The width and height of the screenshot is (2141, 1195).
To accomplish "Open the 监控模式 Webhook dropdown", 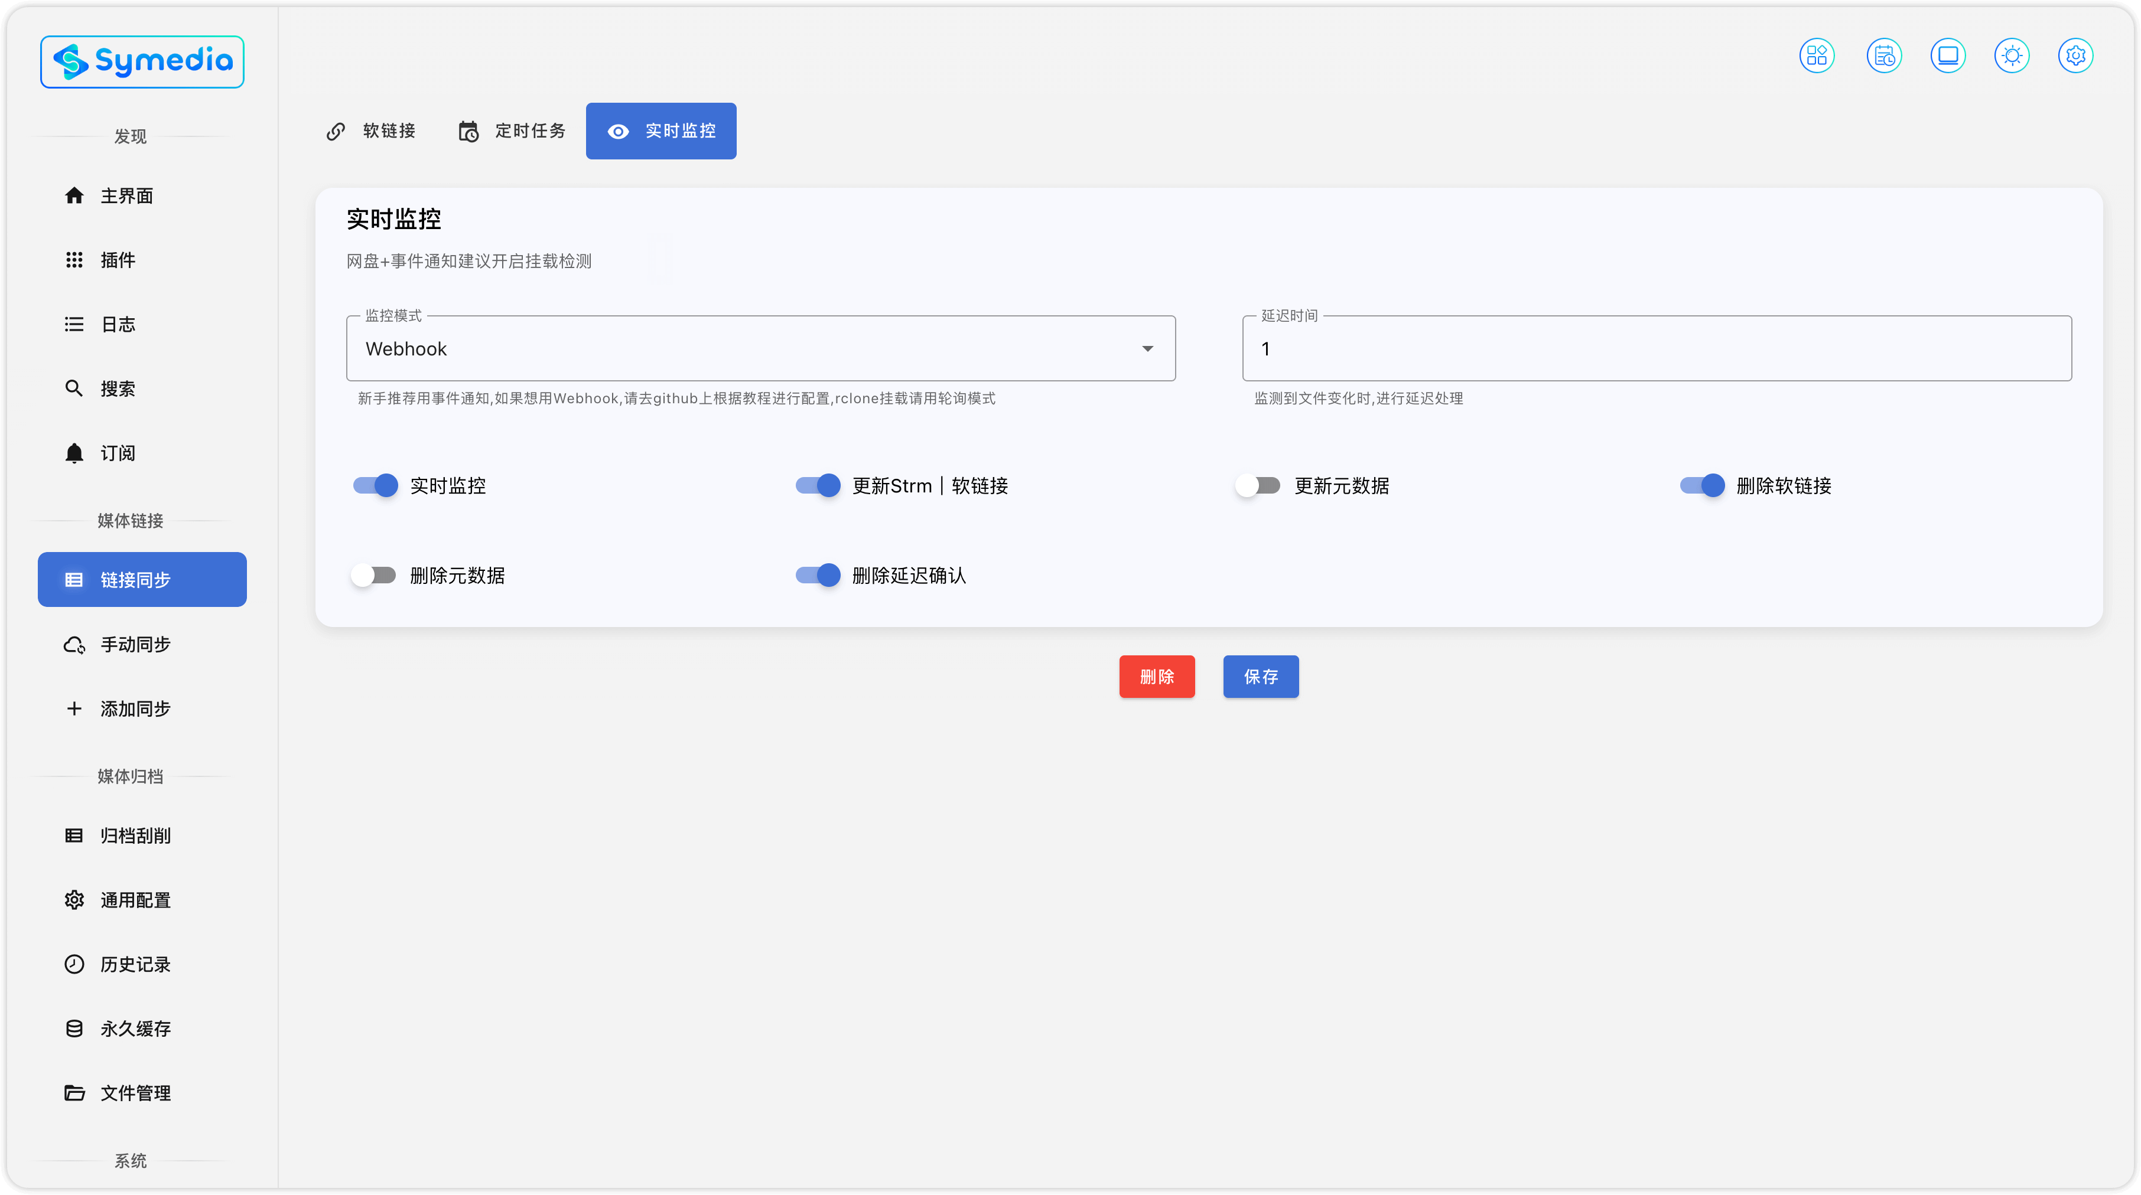I will 760,349.
